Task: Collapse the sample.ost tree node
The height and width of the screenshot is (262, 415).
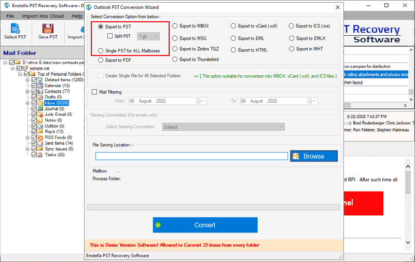Action: pos(12,68)
